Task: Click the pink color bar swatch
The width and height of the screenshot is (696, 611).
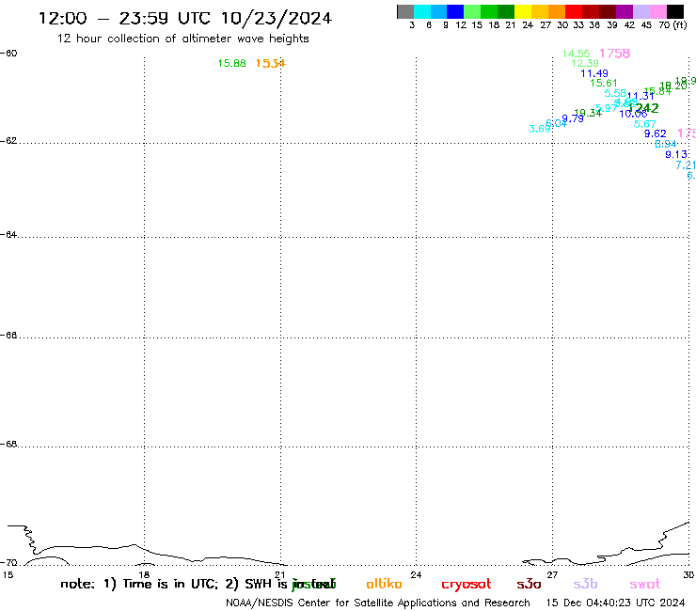Action: pos(657,11)
